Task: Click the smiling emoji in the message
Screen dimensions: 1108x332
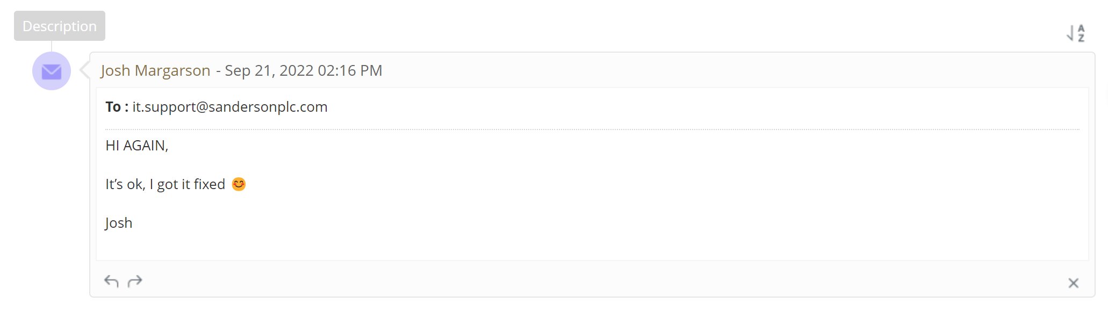Action: [239, 184]
